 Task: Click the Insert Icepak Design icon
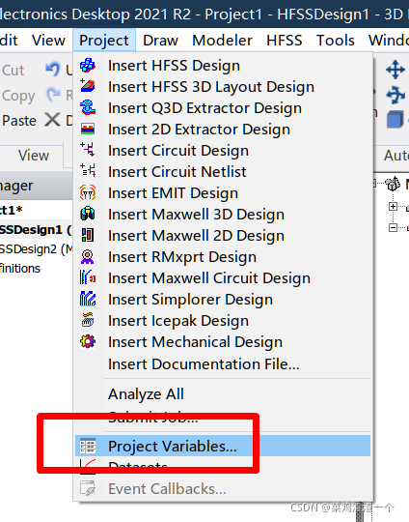click(x=88, y=320)
